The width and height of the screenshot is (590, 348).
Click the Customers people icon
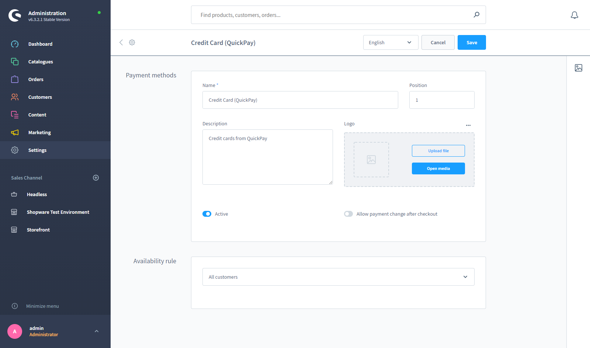tap(15, 97)
